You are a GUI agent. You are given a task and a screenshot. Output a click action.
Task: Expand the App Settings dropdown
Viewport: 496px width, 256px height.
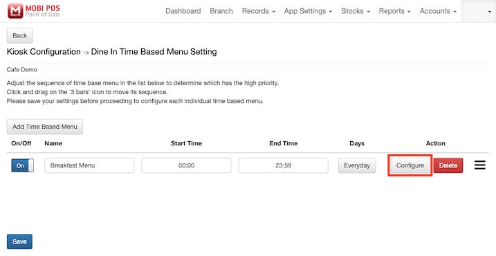(x=308, y=11)
